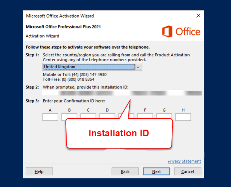Click the Back button
Viewport: 231px width, 187px height.
125,171
